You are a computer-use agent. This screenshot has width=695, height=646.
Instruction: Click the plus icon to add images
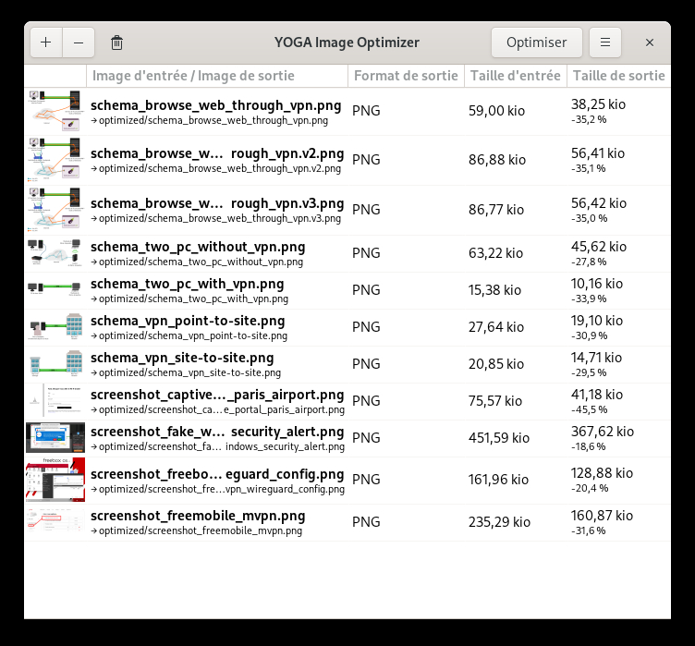tap(46, 43)
